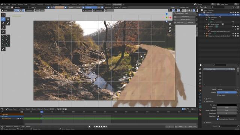Image resolution: width=240 pixels, height=135 pixels.
Task: Open the Edit menu
Action: click(9, 4)
